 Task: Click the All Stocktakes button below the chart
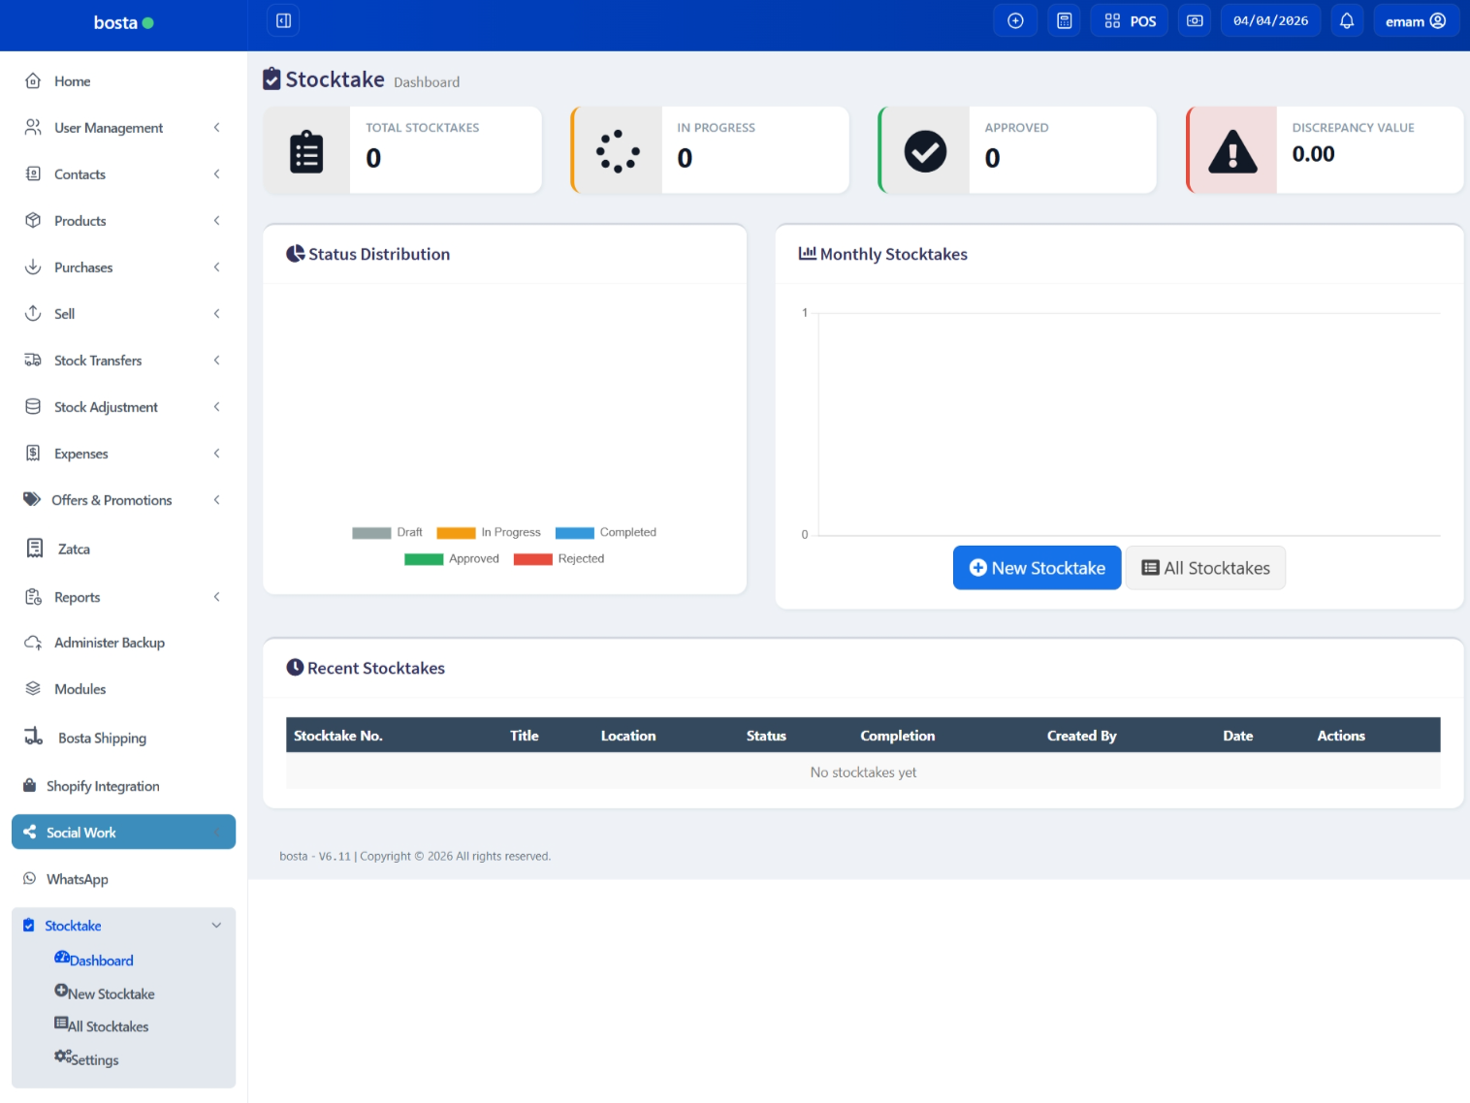click(1205, 568)
